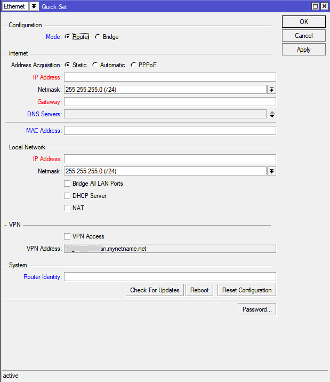Click the DNS Servers up-down arrows
330x382 pixels.
(272, 114)
